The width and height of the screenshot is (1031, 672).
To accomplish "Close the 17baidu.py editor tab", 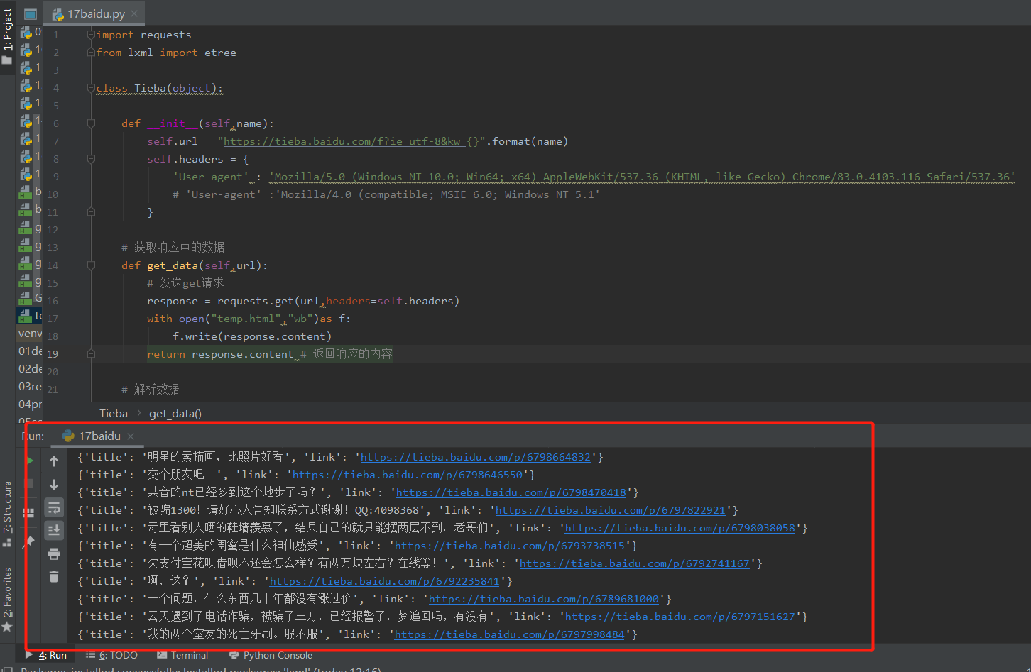I will point(134,13).
